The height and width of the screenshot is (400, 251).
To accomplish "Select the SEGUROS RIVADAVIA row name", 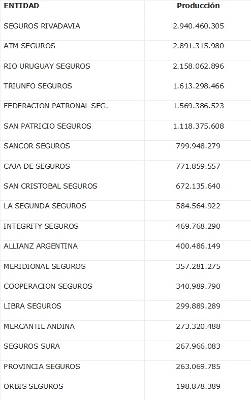I will click(42, 26).
